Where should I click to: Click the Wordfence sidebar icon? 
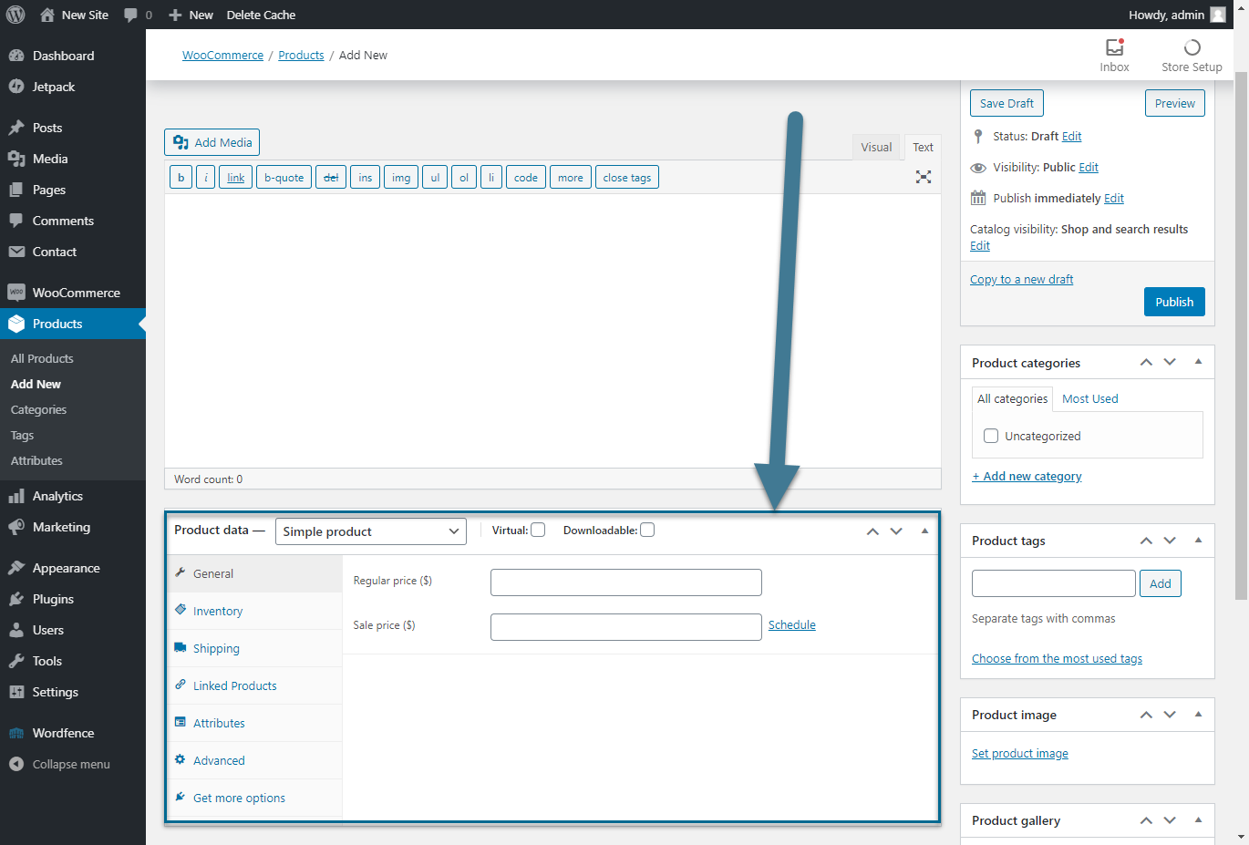(16, 733)
